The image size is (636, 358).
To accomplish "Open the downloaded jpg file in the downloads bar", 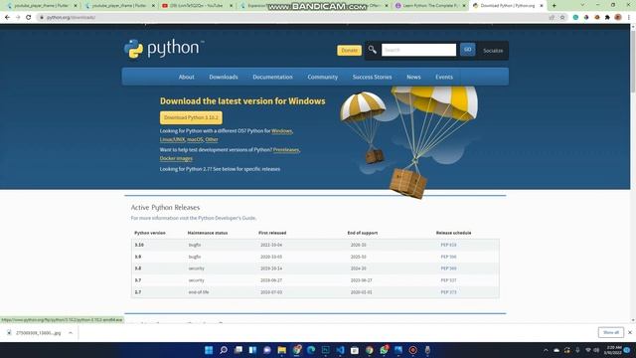I will click(x=35, y=333).
